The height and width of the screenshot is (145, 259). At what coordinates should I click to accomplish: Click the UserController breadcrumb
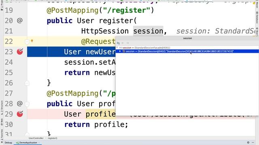(x=36, y=138)
